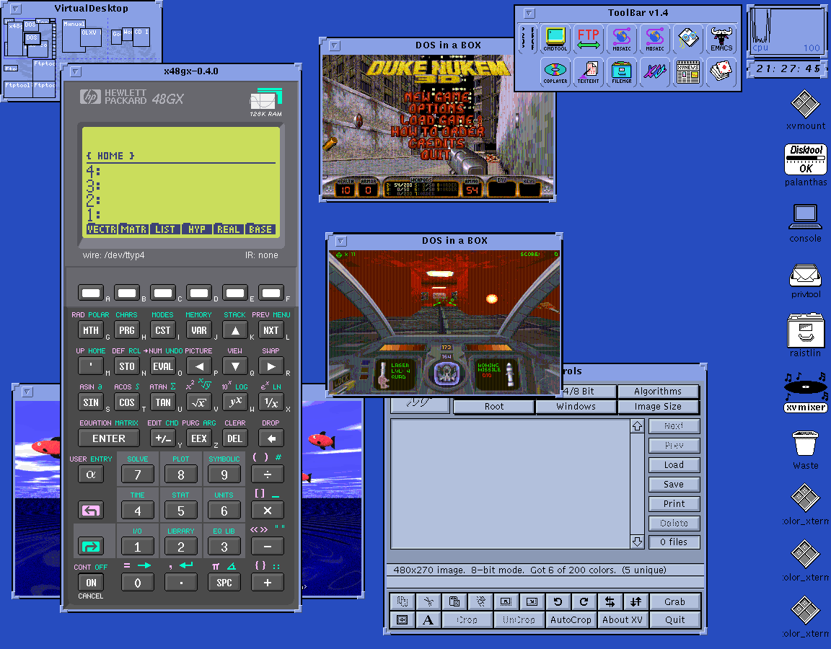The width and height of the screenshot is (831, 649).
Task: Click the cut scissors icon in XV controls
Action: (428, 601)
